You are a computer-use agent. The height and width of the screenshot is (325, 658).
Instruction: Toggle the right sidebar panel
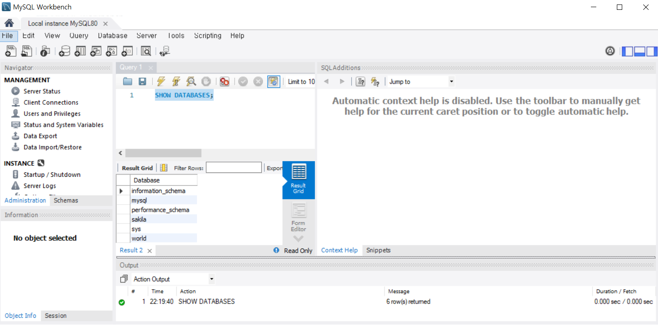(x=652, y=51)
